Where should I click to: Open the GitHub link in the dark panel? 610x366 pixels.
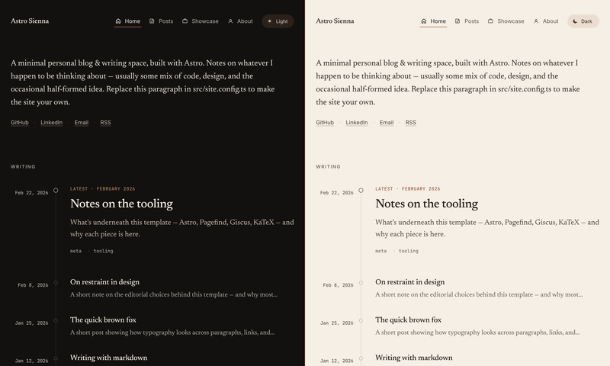[20, 123]
